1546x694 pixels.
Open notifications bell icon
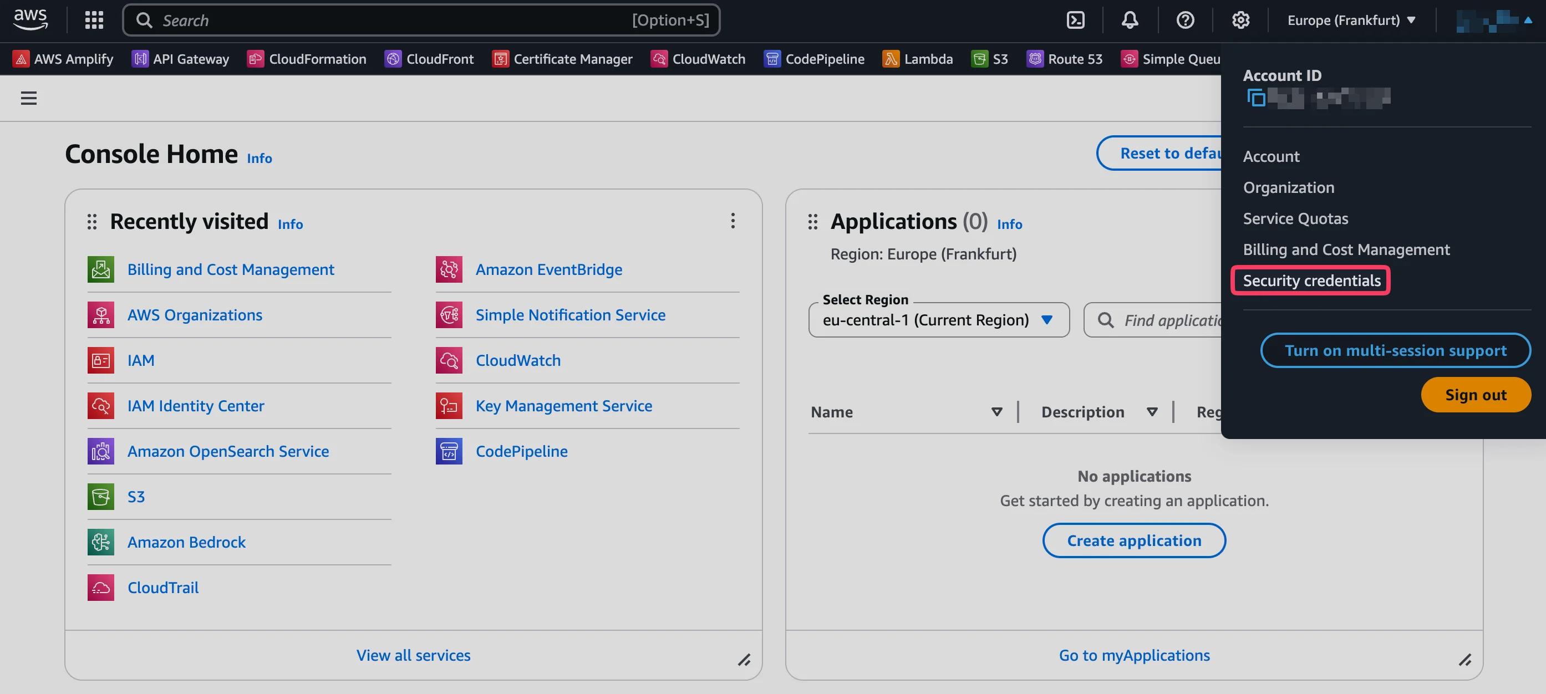1130,20
